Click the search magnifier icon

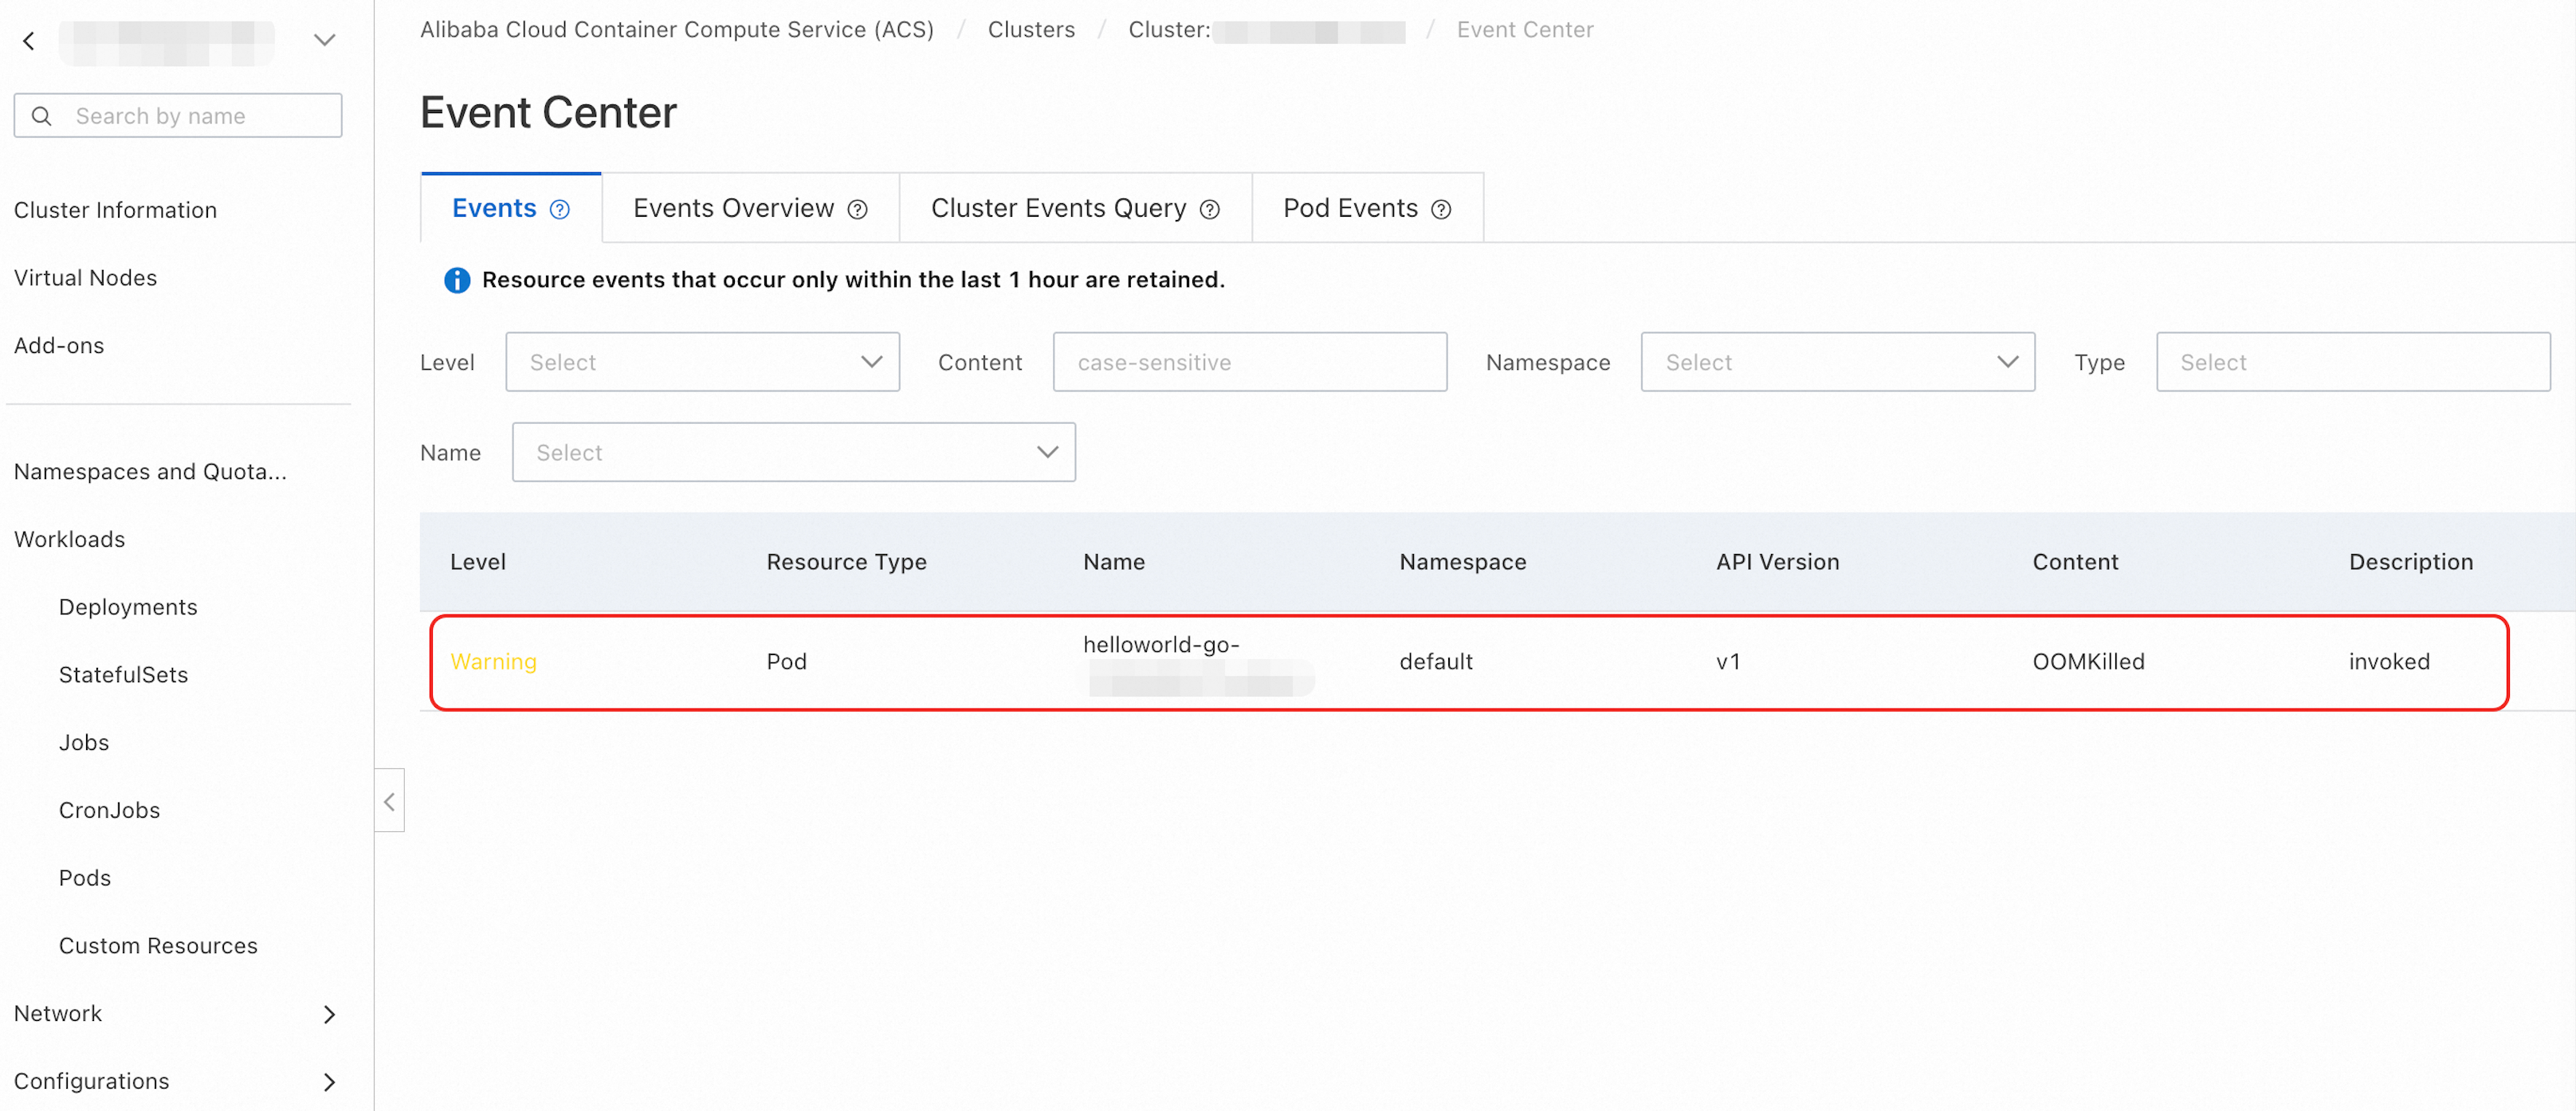point(42,116)
